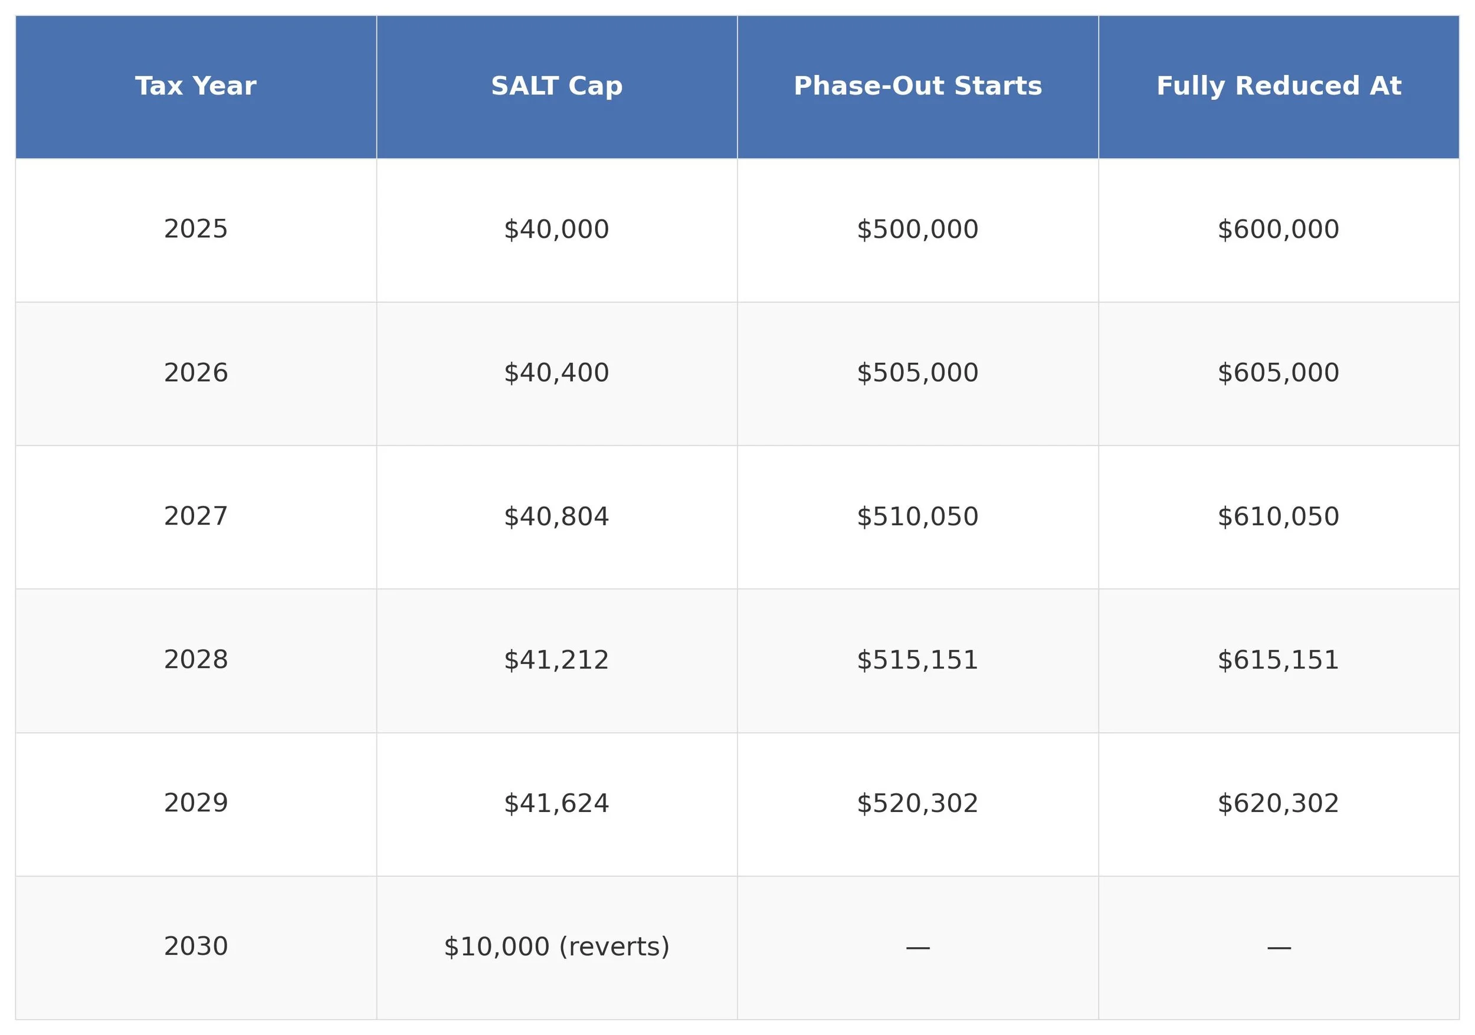Viewport: 1475px width, 1035px height.
Task: Select the $620,302 fully reduced cell
Action: point(1279,803)
